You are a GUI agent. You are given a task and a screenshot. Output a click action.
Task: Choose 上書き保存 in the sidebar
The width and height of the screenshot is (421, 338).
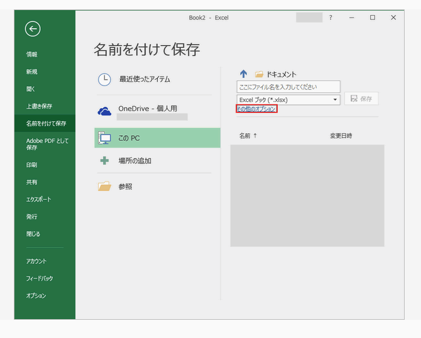click(x=39, y=106)
